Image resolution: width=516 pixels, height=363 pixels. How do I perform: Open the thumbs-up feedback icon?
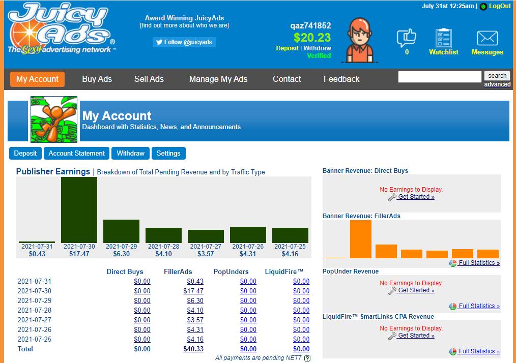coord(407,38)
